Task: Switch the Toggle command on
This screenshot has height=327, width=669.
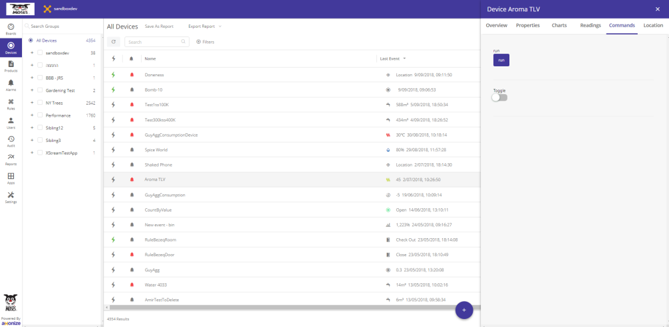Action: (x=499, y=98)
